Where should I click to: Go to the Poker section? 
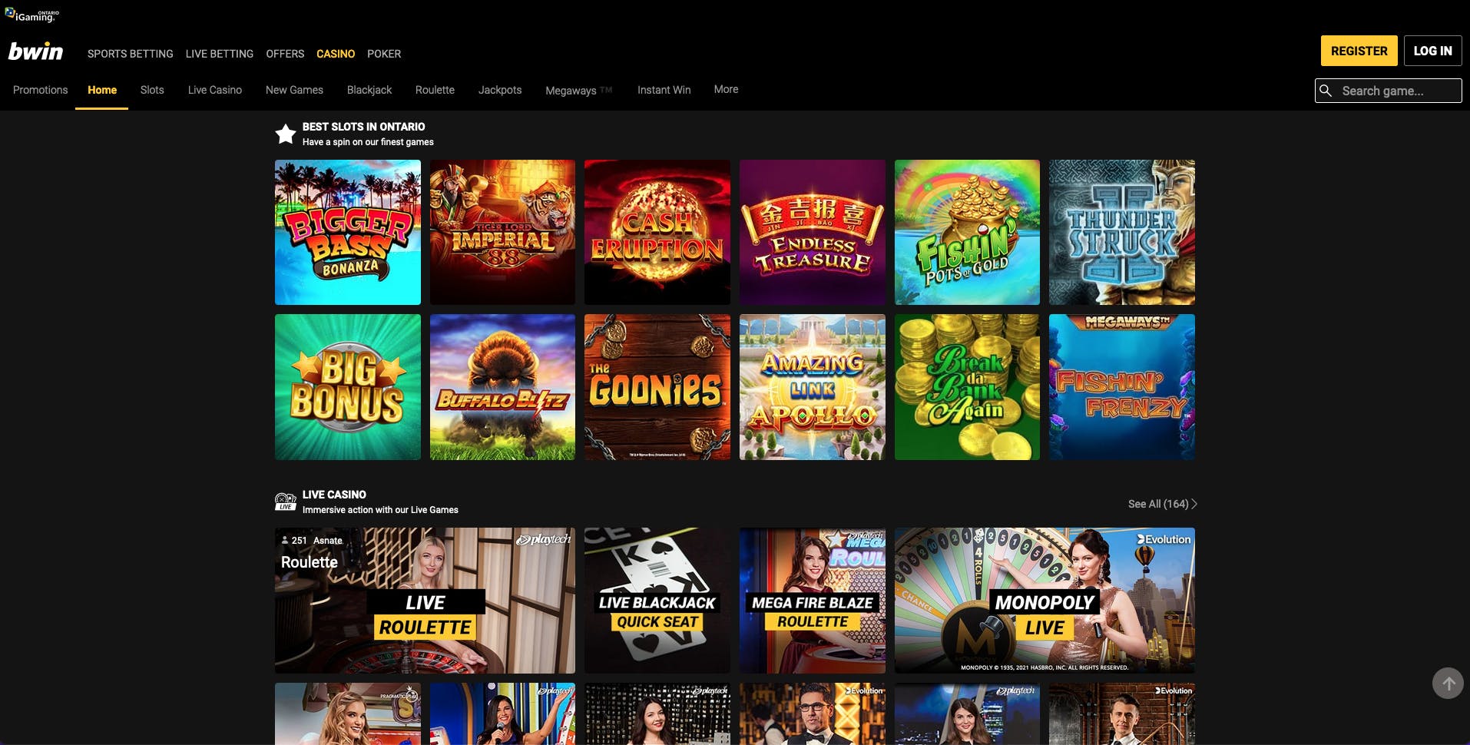[x=384, y=54]
